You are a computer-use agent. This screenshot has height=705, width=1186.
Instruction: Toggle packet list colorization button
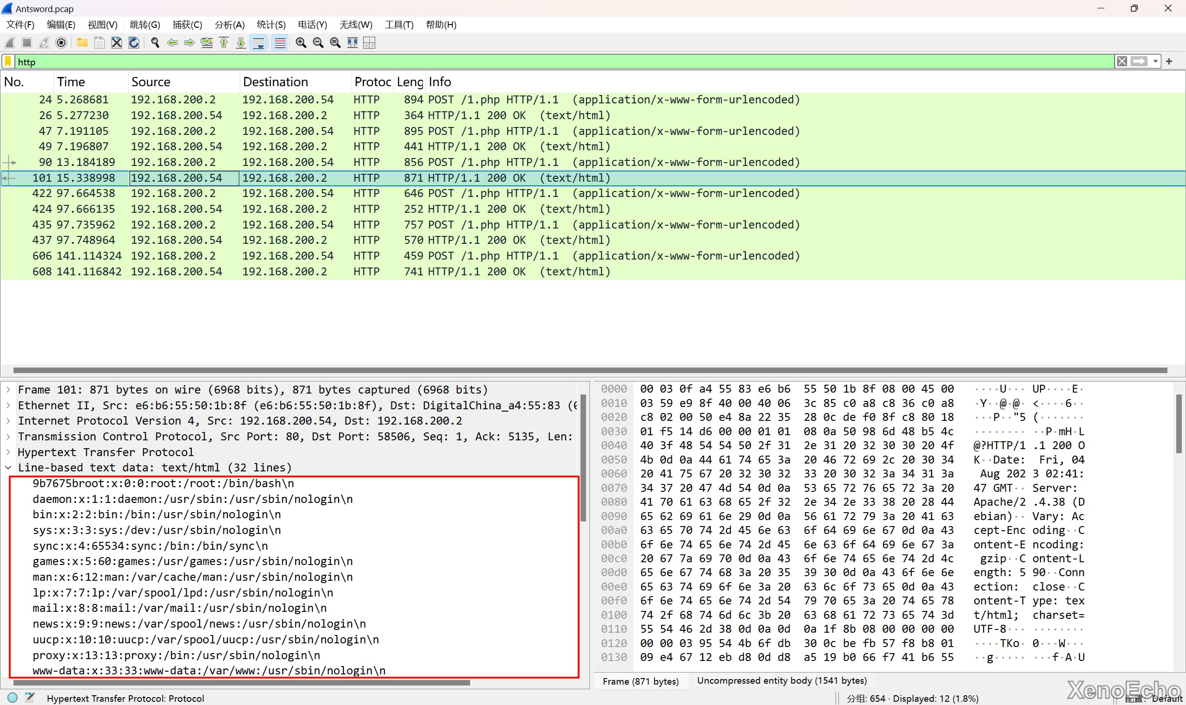280,43
